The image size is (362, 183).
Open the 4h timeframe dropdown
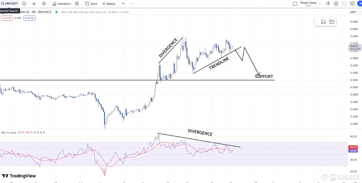pyautogui.click(x=34, y=4)
